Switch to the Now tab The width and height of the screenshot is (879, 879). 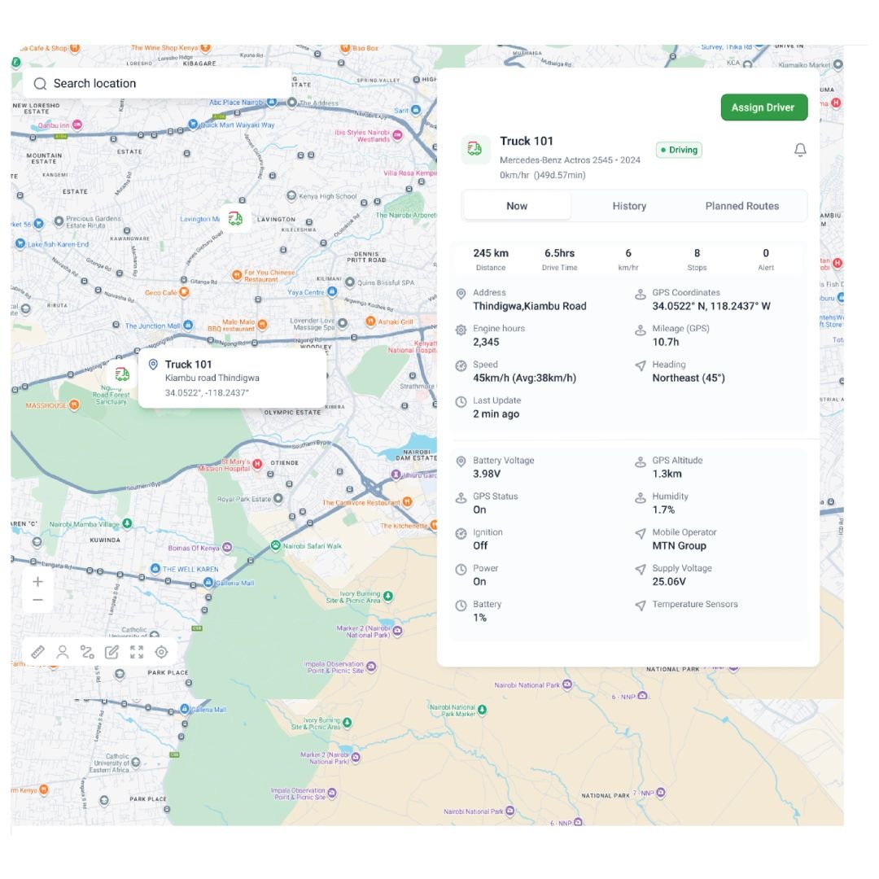point(516,206)
